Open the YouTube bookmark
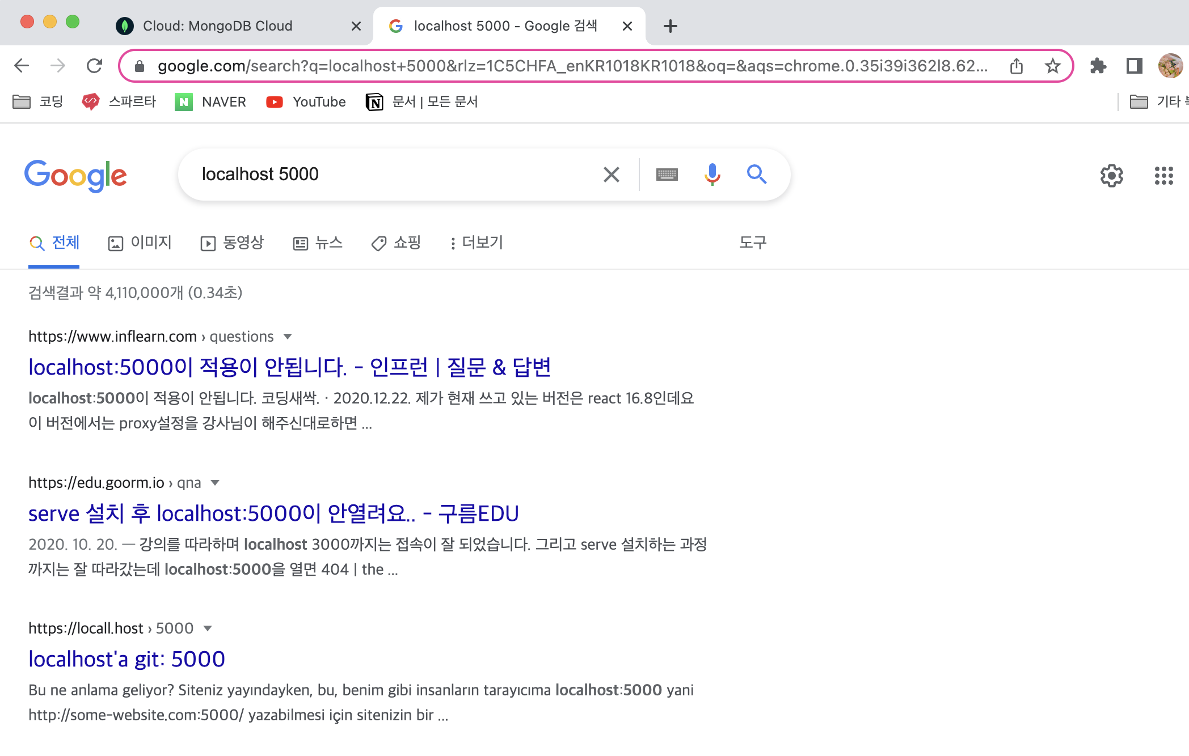Screen dimensions: 1189x756 pyautogui.click(x=306, y=102)
